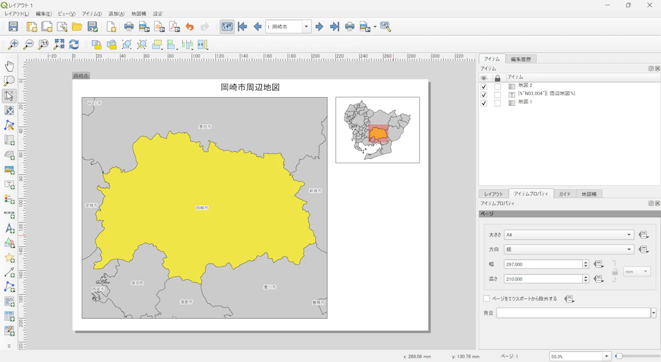661x362 pixels.
Task: Click the Add picture tool
Action: 9,170
